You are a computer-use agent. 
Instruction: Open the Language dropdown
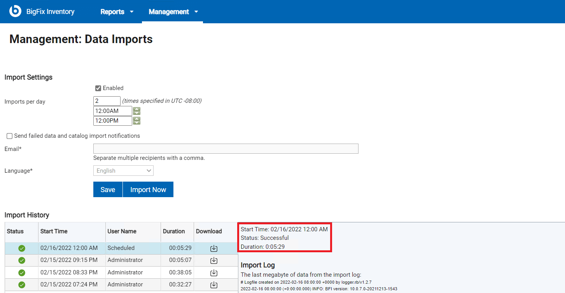123,170
